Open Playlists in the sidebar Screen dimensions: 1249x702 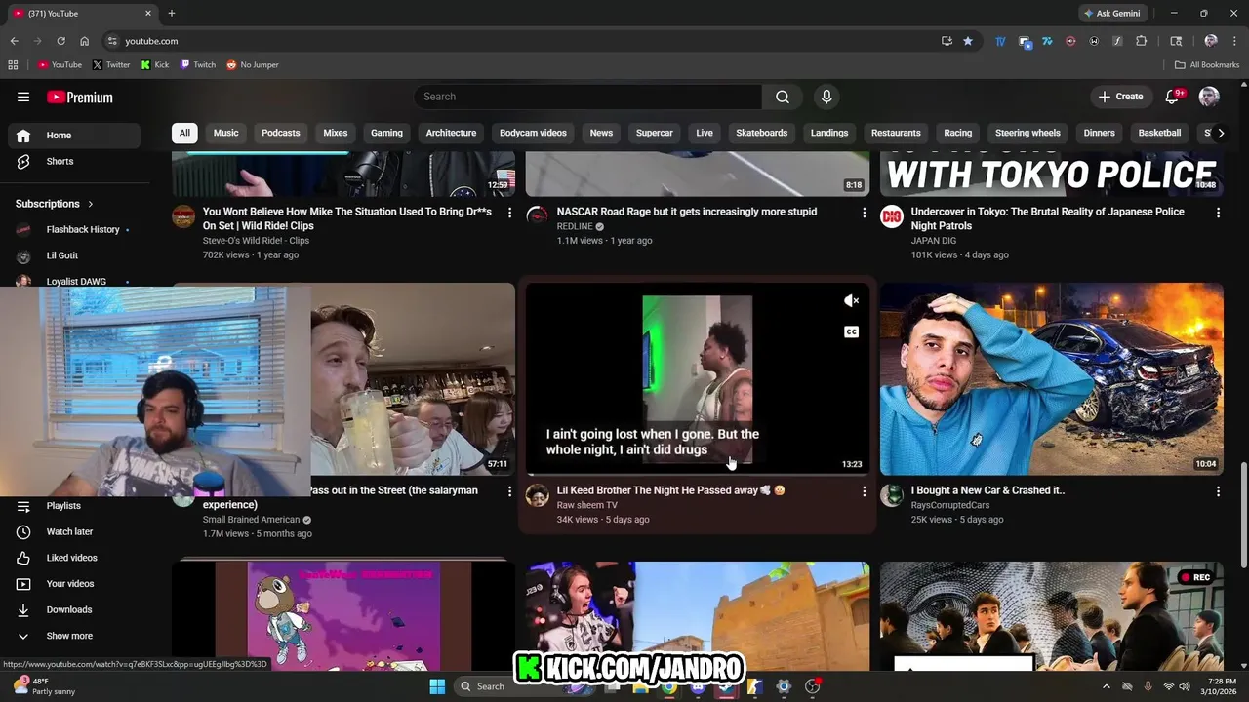tap(74, 505)
